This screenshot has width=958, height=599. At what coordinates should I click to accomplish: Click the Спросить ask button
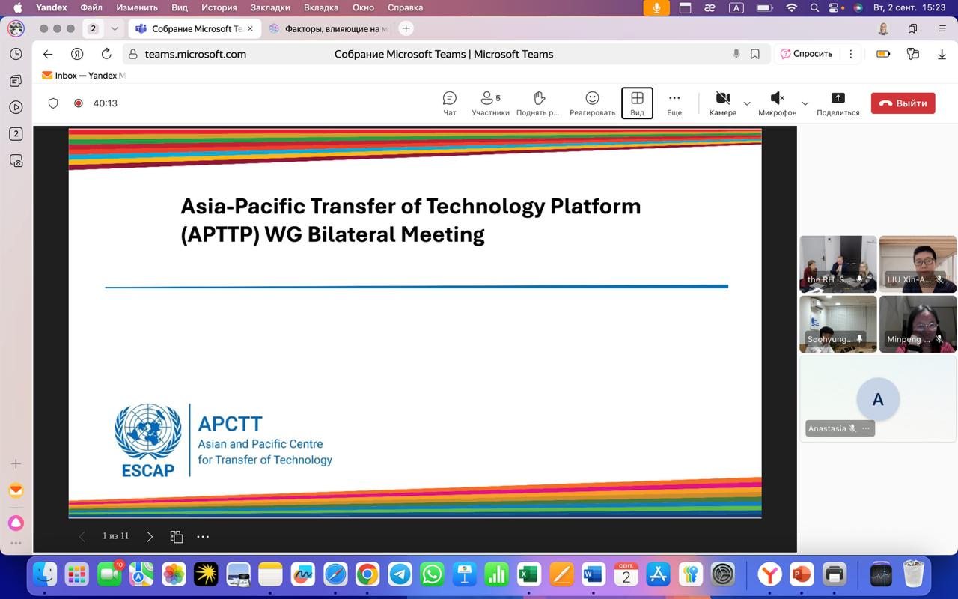pyautogui.click(x=806, y=54)
